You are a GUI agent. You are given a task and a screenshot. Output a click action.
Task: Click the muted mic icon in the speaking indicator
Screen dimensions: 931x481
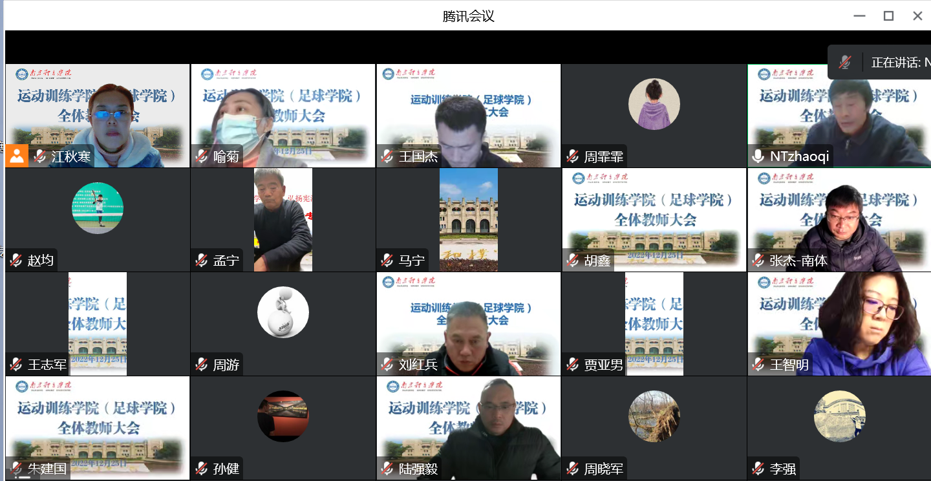pyautogui.click(x=845, y=62)
